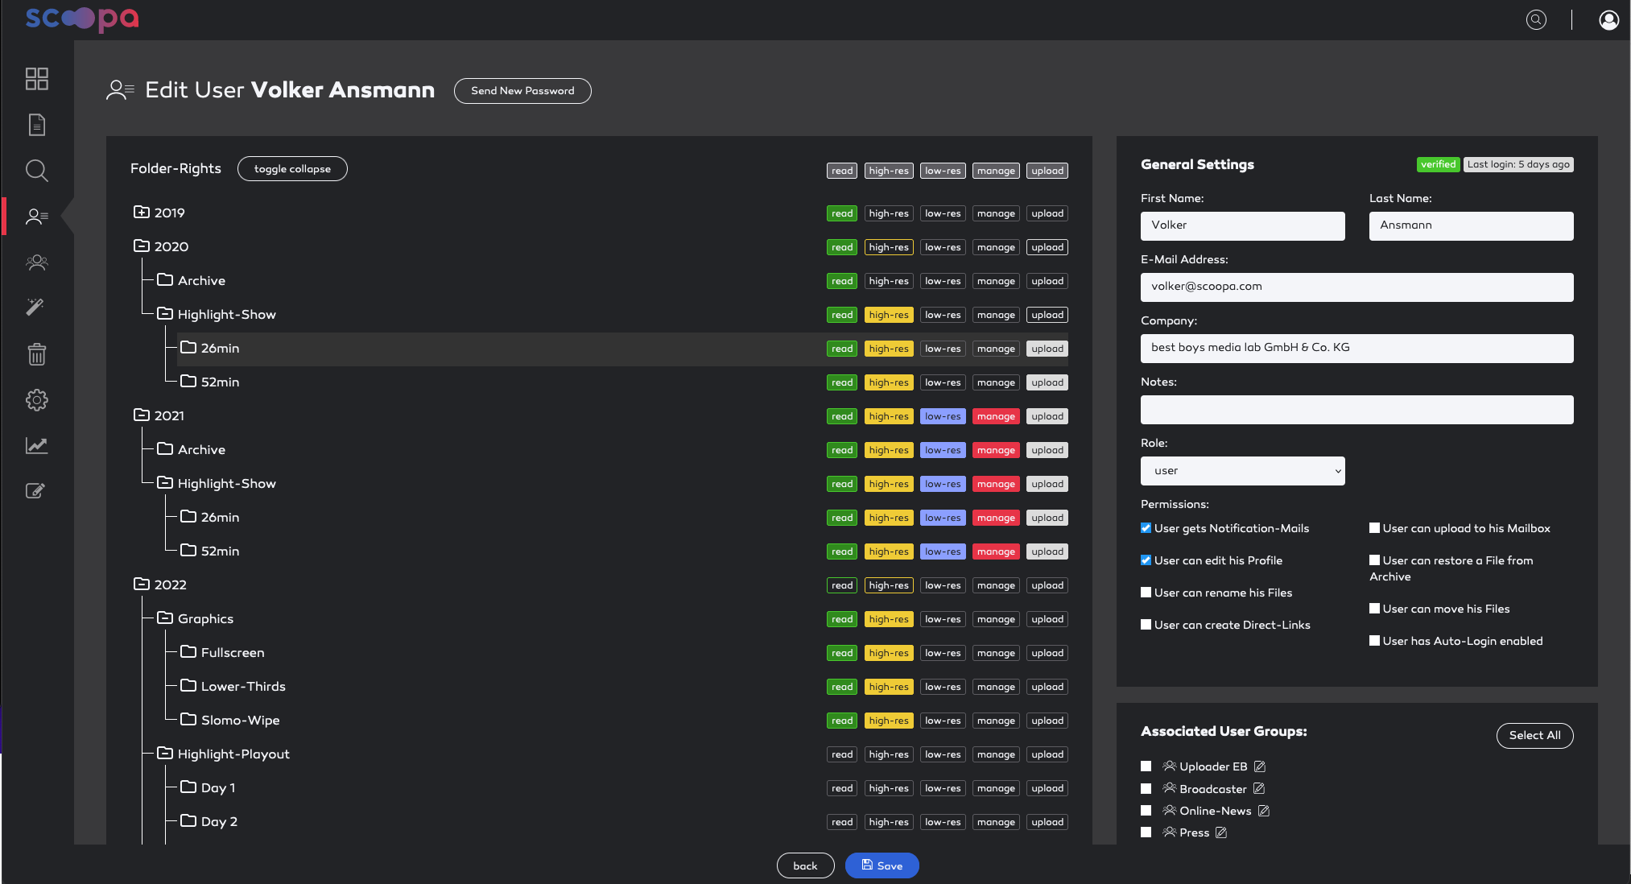Image resolution: width=1631 pixels, height=884 pixels.
Task: Edit the Online-News group
Action: [1264, 811]
